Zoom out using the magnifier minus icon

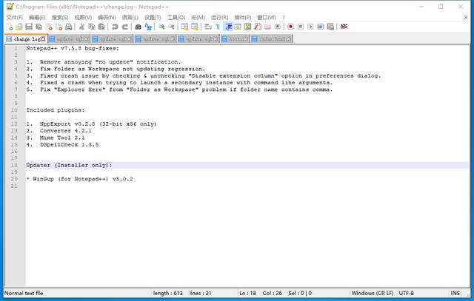point(171,27)
